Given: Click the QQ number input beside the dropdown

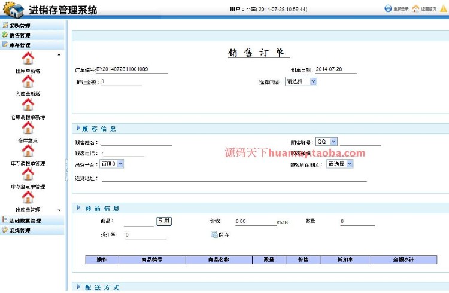Looking at the screenshot, I should (360, 142).
